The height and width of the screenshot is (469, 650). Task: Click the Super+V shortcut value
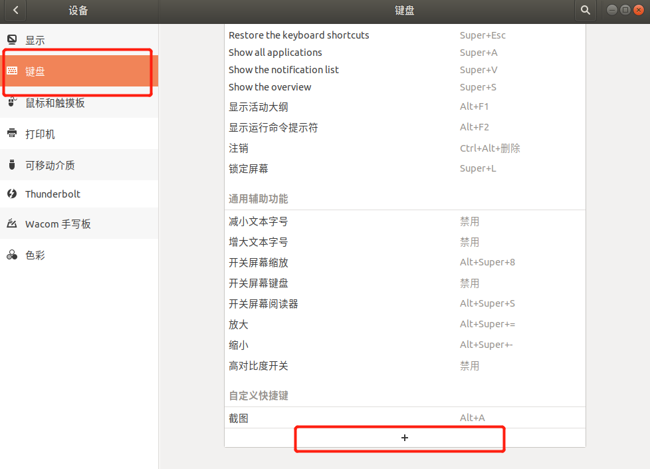(x=479, y=70)
